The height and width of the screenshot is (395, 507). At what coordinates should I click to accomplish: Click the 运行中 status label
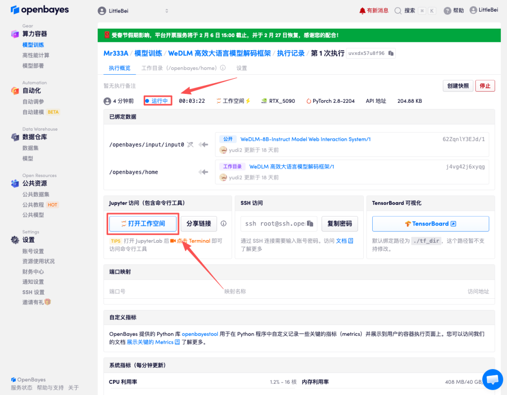click(160, 101)
